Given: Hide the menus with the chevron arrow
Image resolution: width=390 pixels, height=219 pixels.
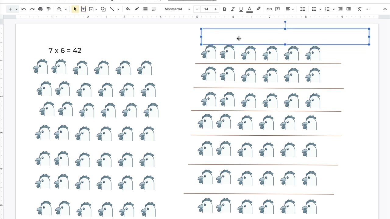Looking at the screenshot, I should pyautogui.click(x=385, y=9).
